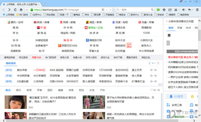The height and width of the screenshot is (122, 201).
Task: Refresh the [游戏] row with 换一换
Action: coord(153,70)
